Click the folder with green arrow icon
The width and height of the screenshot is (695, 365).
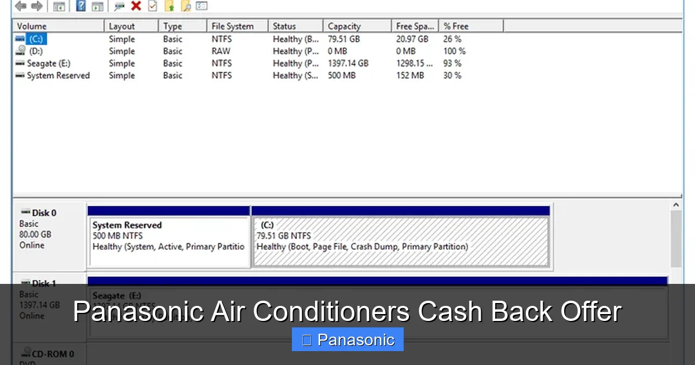click(x=169, y=6)
